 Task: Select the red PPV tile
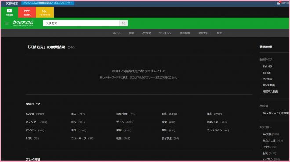pos(27,12)
